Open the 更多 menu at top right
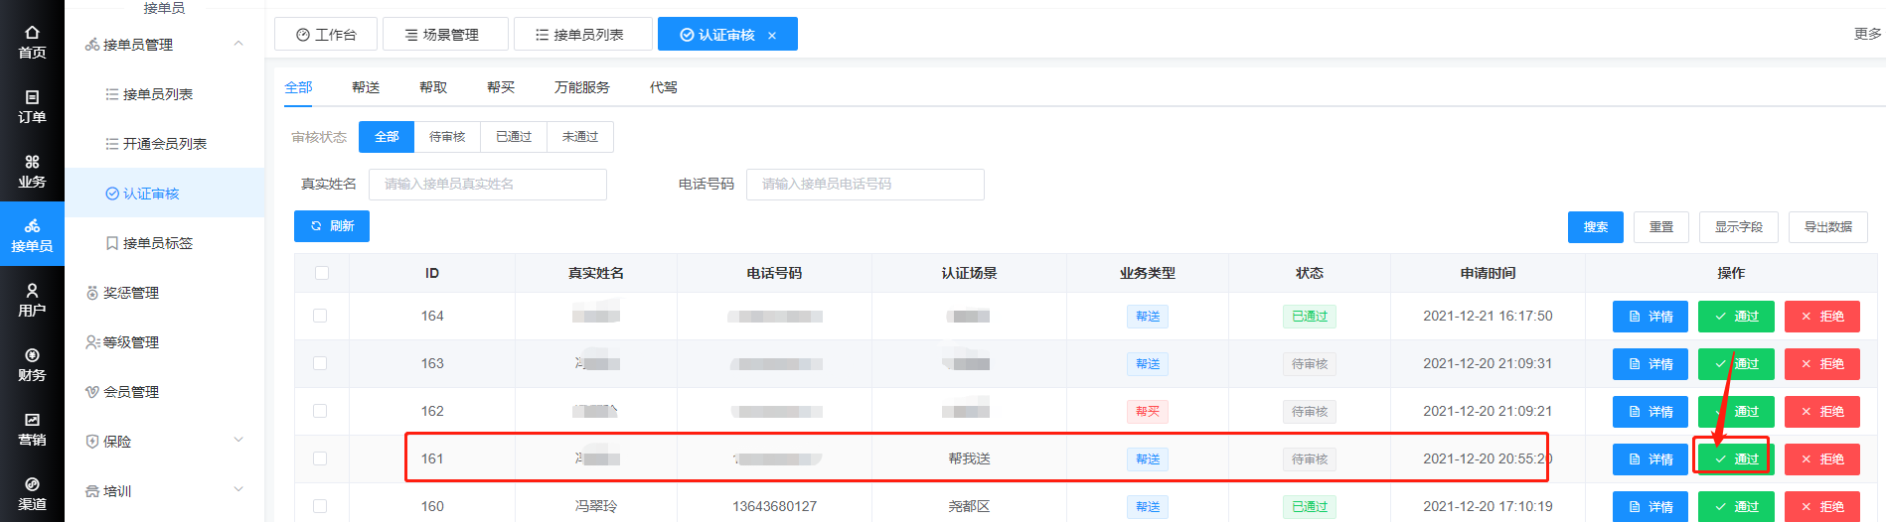The image size is (1886, 522). pos(1868,34)
